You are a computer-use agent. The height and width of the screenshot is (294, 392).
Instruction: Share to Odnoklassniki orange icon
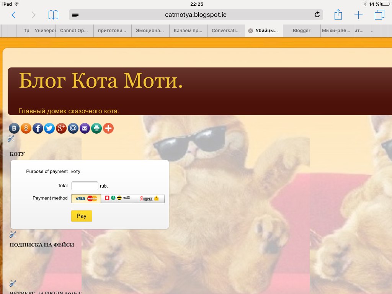26,128
